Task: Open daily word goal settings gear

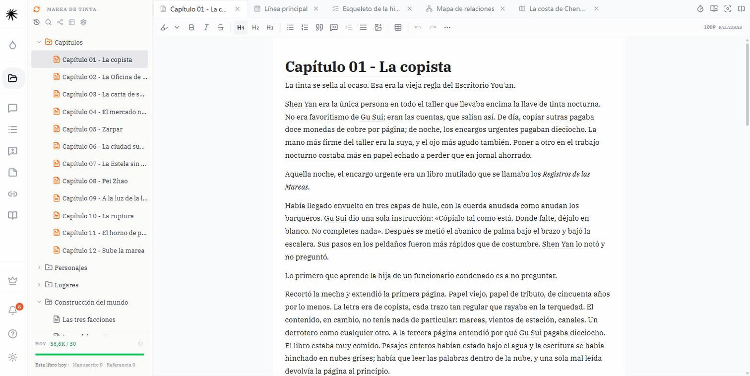Action: [140, 344]
